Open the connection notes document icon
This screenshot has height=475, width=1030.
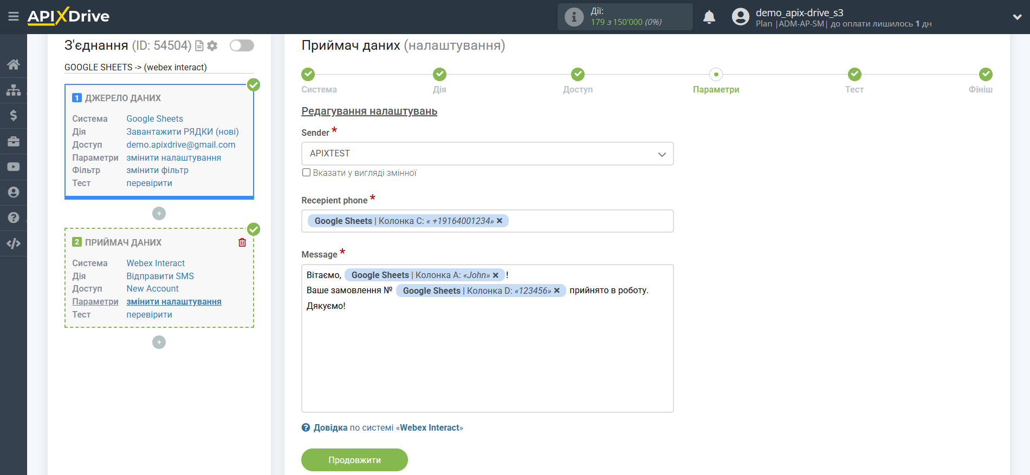199,46
